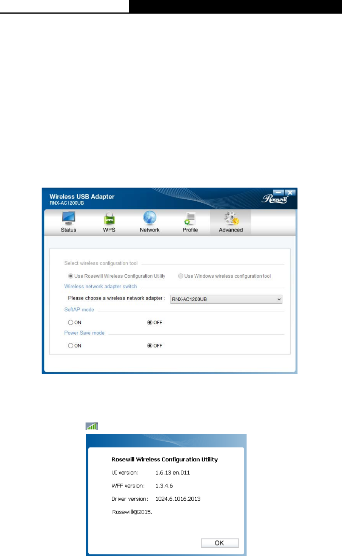The height and width of the screenshot is (556, 342).
Task: Click 'Please choose a wireless network adapter' label
Action: pos(117,298)
